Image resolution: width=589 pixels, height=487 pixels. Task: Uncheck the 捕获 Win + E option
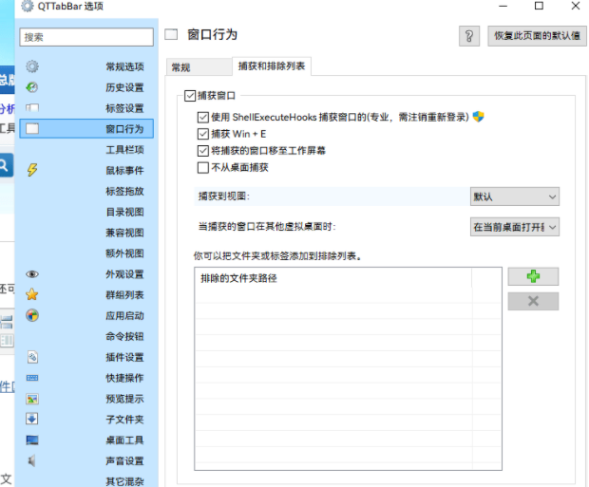tap(203, 134)
